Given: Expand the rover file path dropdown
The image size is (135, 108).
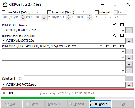Looking at the screenshot, I should pos(123,30).
